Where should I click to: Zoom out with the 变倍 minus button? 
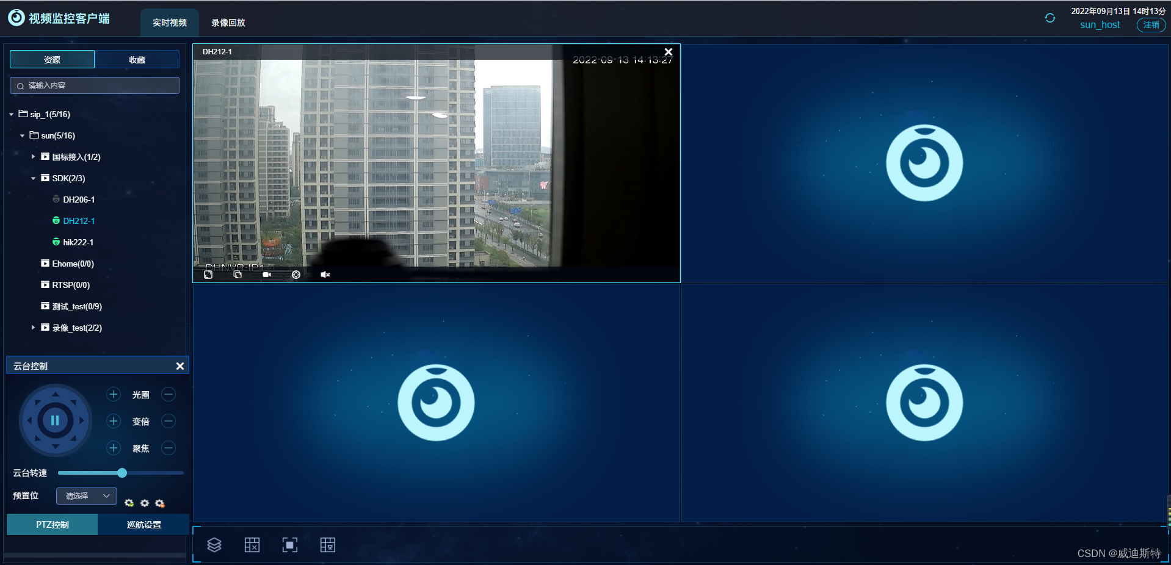(169, 421)
